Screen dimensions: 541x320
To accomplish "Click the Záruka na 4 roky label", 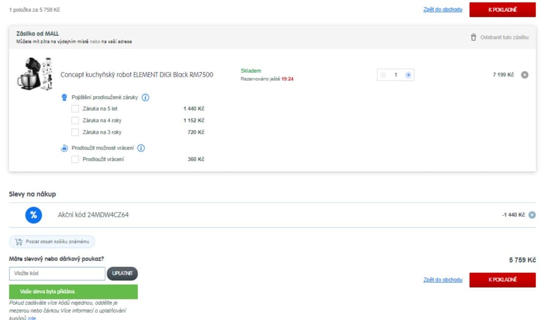I will tap(102, 120).
